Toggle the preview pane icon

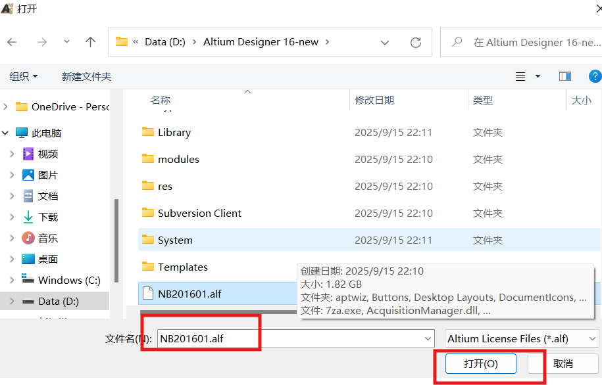point(564,76)
